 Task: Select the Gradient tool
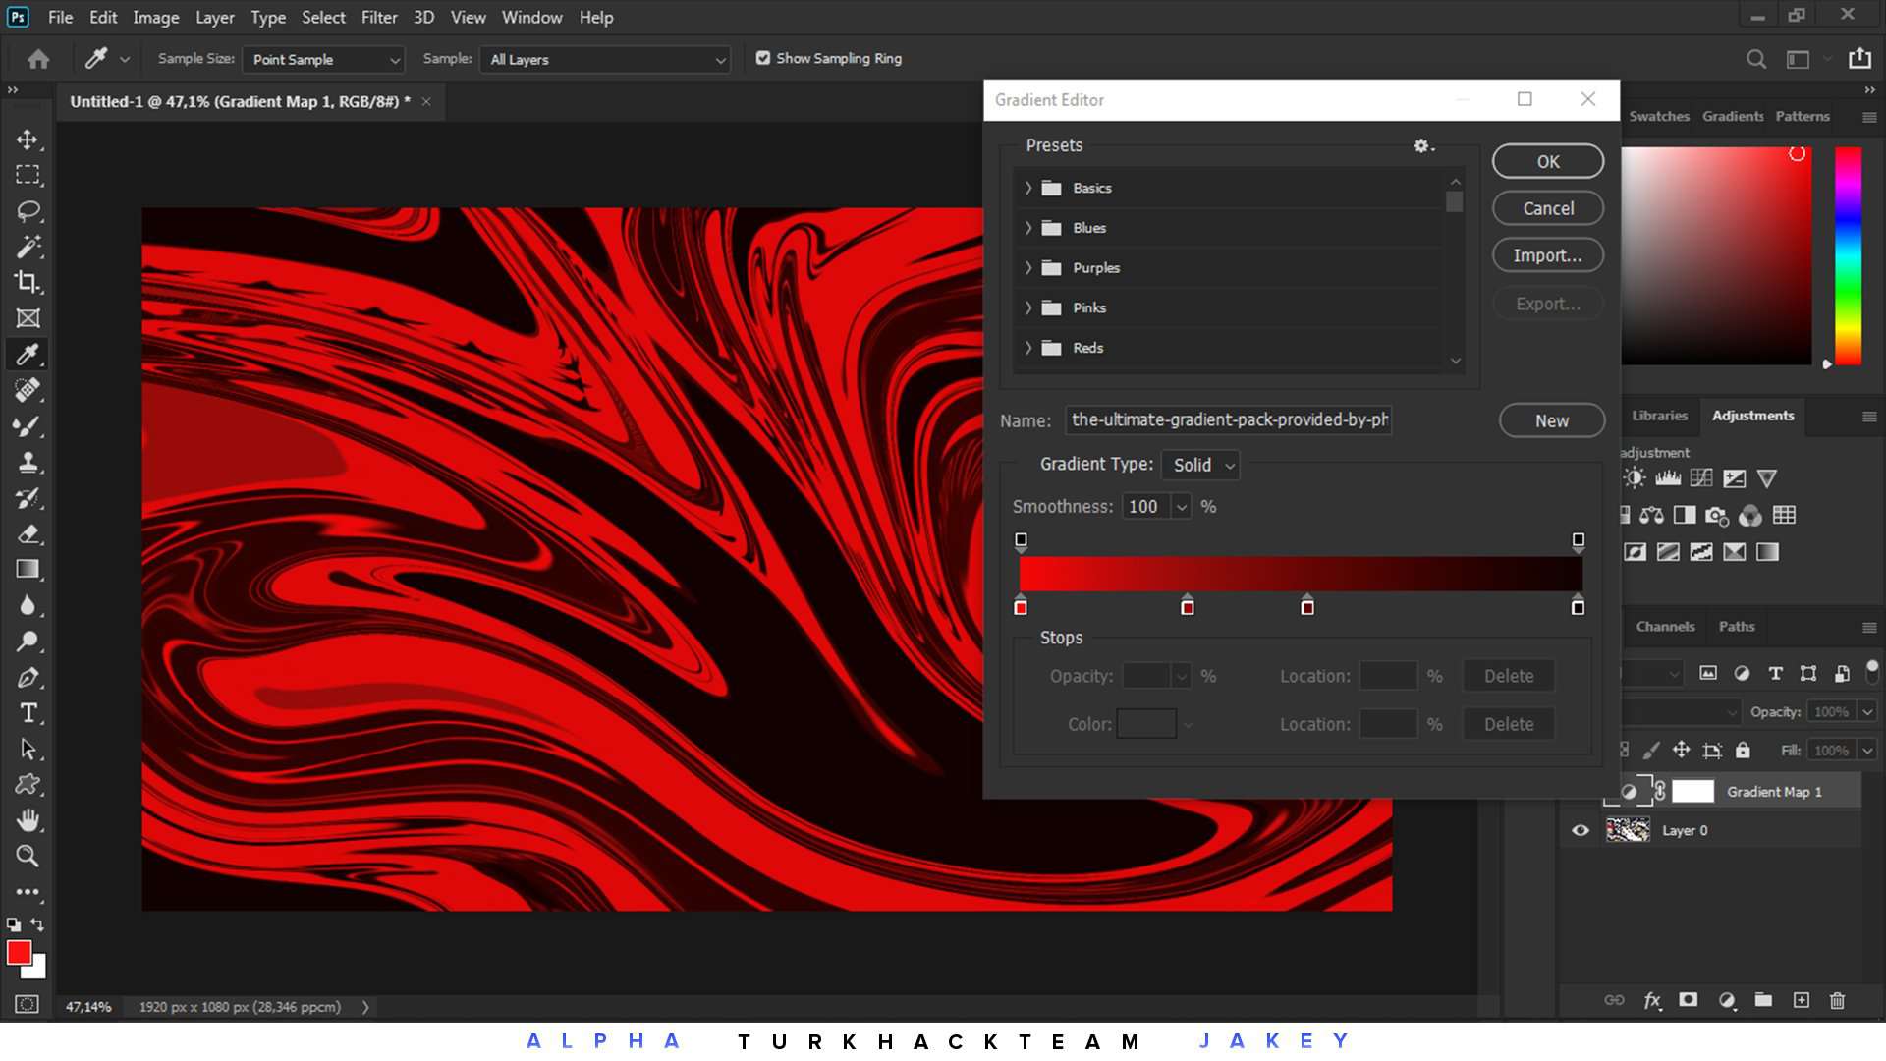click(28, 569)
